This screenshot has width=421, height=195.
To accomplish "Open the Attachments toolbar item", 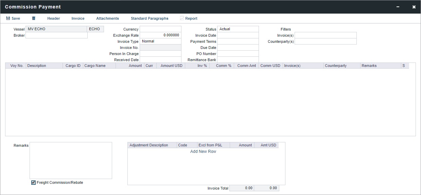I will click(107, 18).
